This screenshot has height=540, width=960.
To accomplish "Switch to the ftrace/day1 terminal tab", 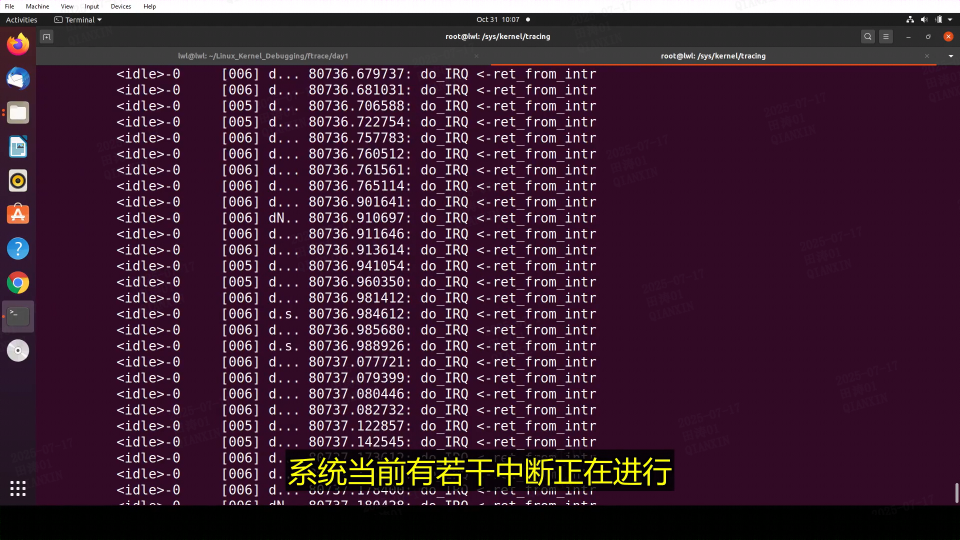I will (263, 56).
